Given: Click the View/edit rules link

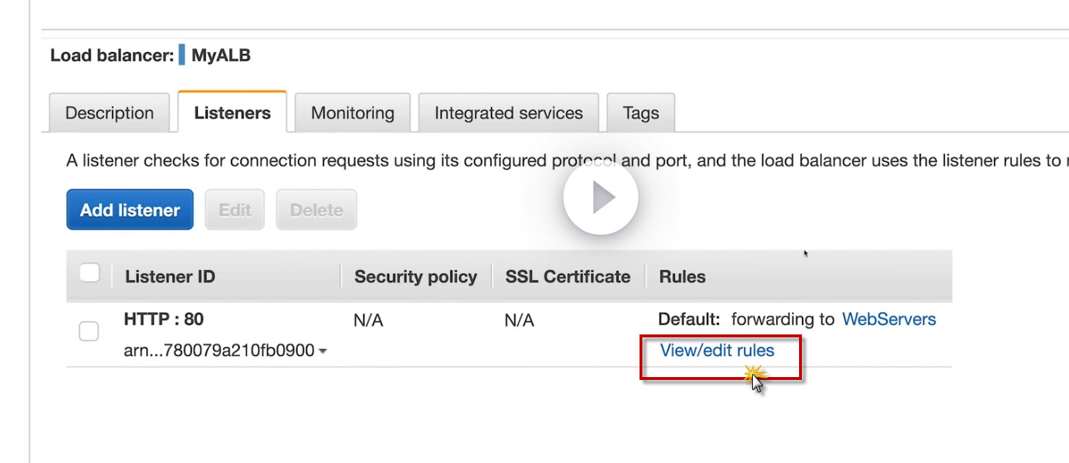Looking at the screenshot, I should pos(717,351).
